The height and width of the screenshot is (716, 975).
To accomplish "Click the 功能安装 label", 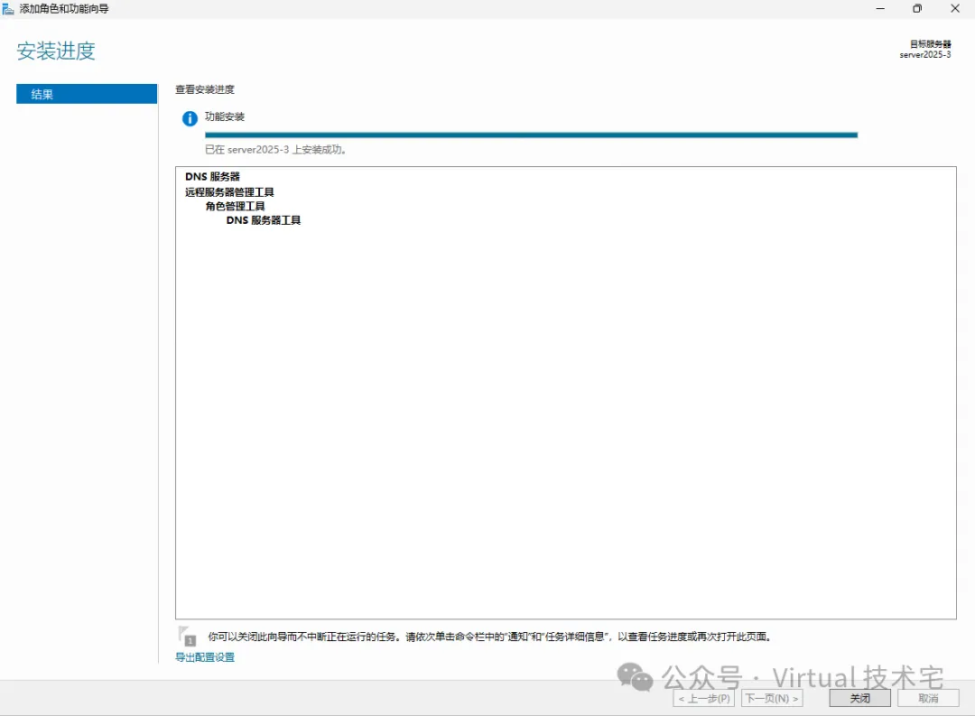I will click(225, 116).
